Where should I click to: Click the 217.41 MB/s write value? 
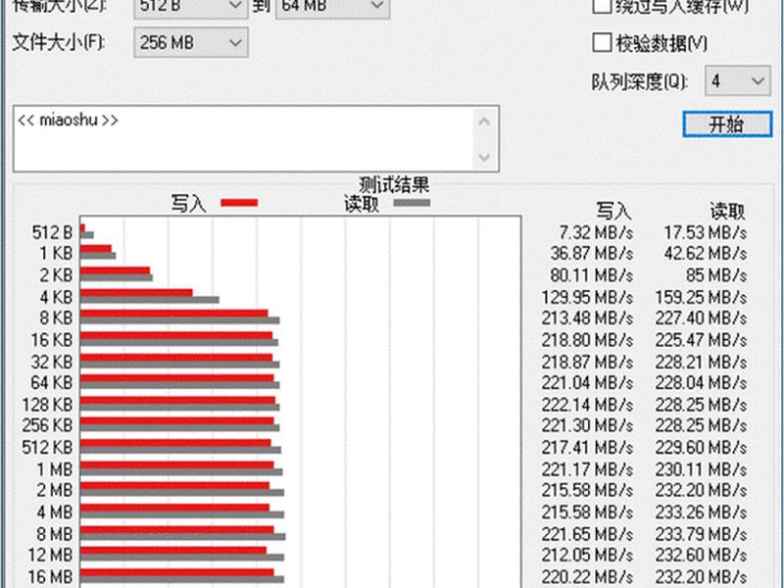587,448
